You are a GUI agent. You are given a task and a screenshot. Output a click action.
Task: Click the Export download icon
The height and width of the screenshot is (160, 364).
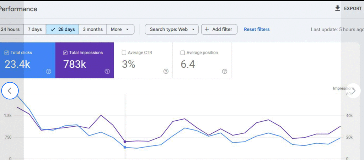pos(337,8)
